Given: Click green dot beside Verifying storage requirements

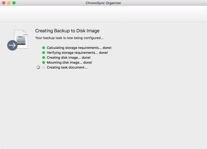Looking at the screenshot, I should coord(44,53).
